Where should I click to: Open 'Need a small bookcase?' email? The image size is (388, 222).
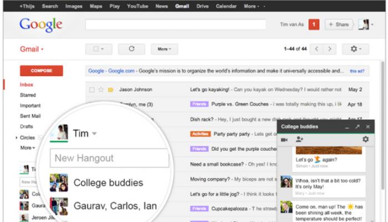[217, 164]
